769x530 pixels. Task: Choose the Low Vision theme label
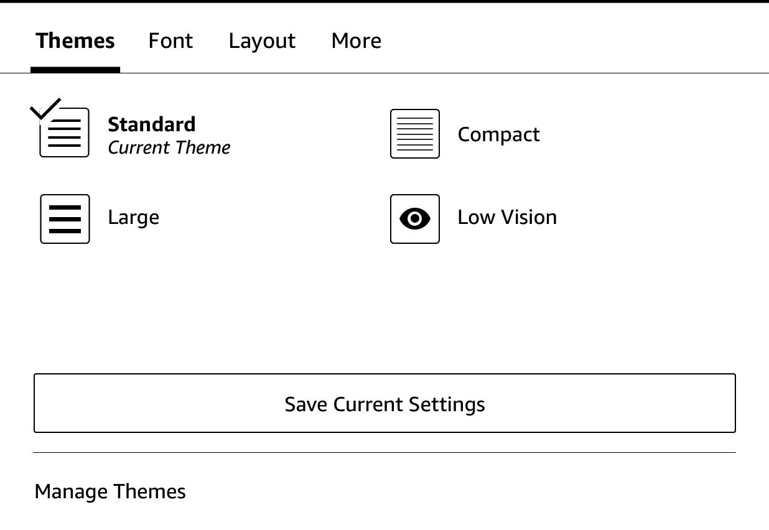coord(507,217)
